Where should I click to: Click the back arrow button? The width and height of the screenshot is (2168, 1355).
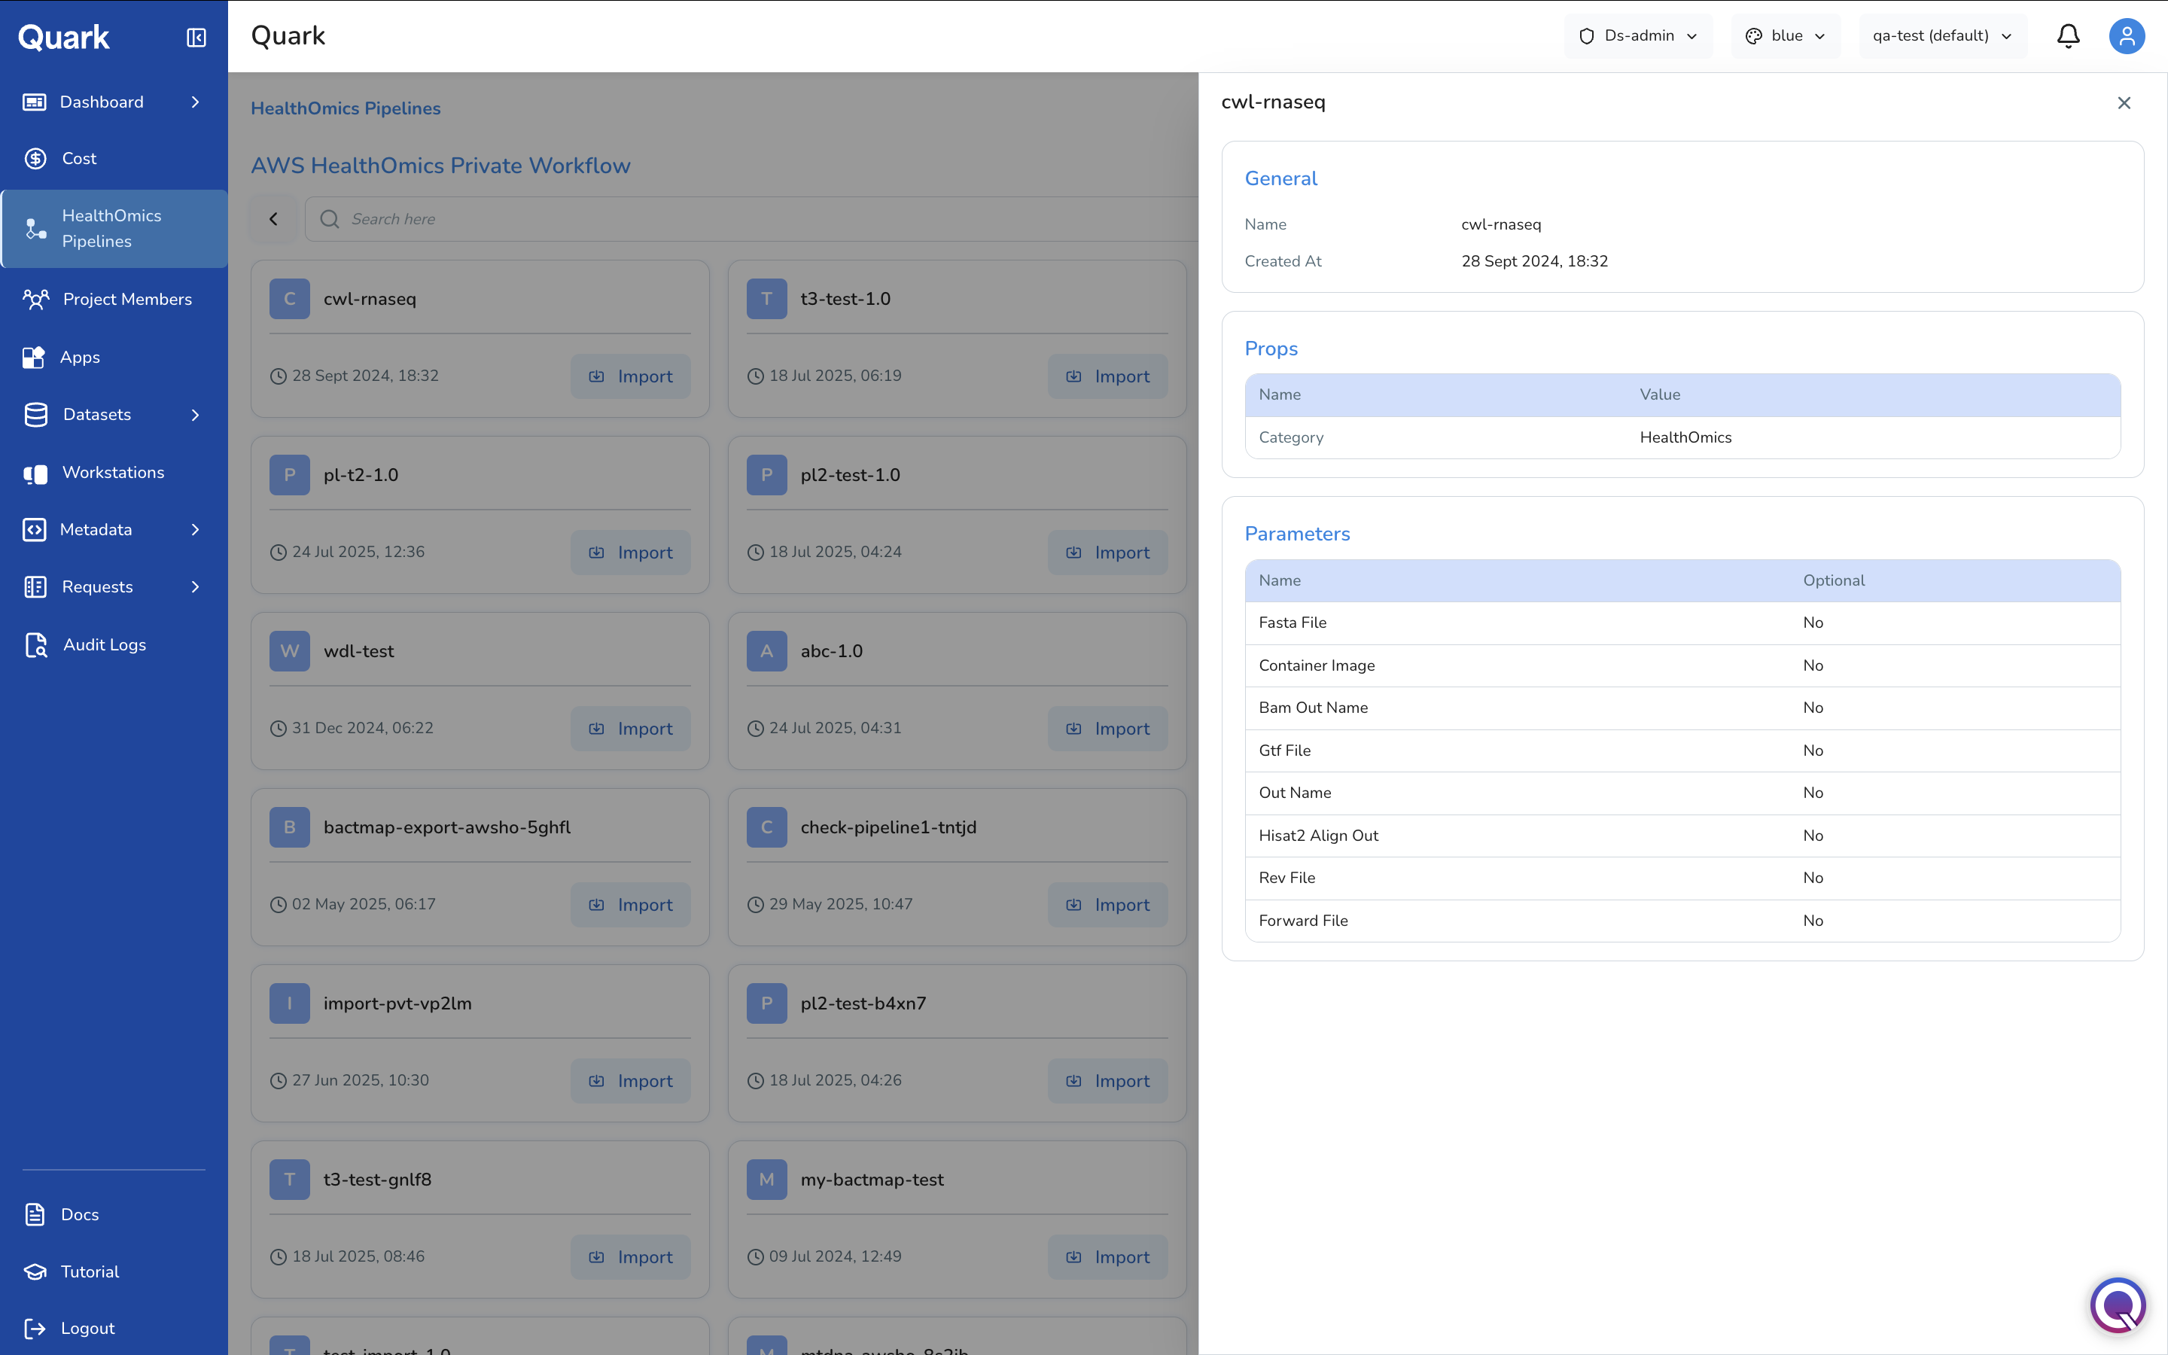tap(273, 218)
